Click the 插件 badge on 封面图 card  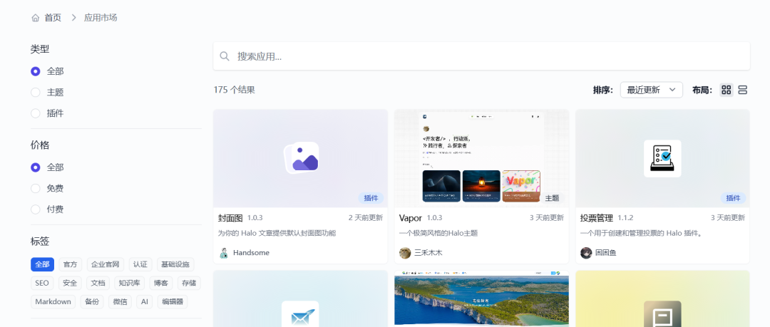[x=371, y=198]
